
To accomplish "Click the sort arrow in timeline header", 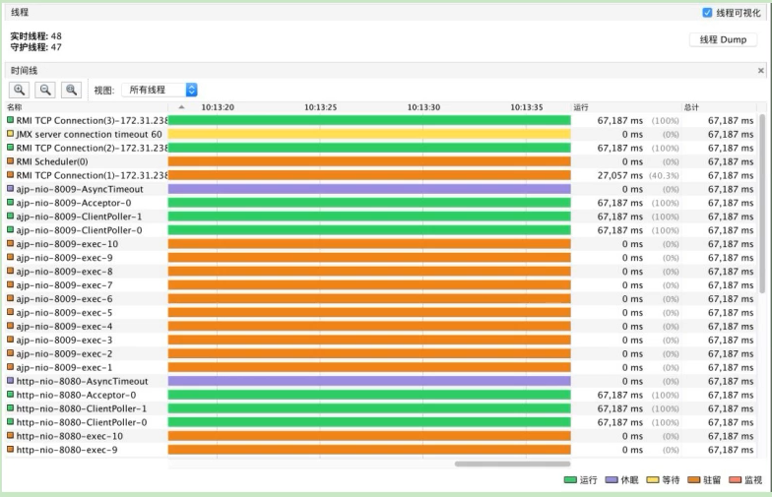I will (x=181, y=106).
